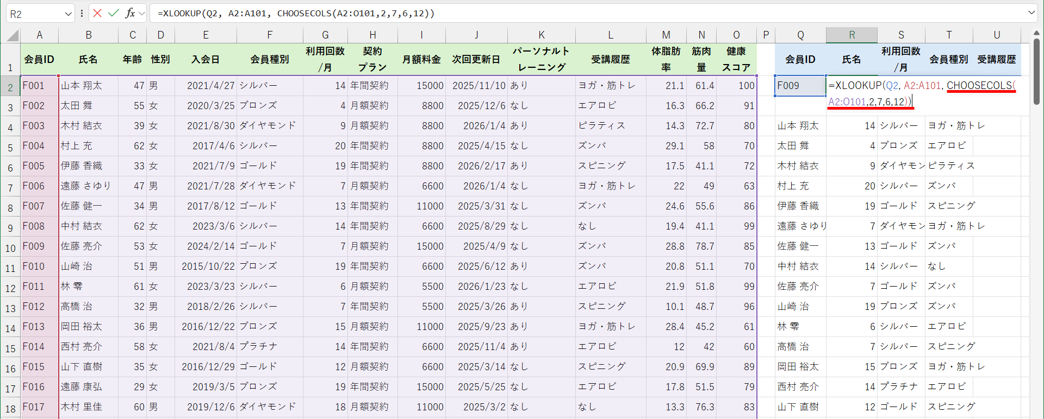Click the value 11000 in row 8
Image resolution: width=1044 pixels, height=419 pixels.
pos(430,206)
